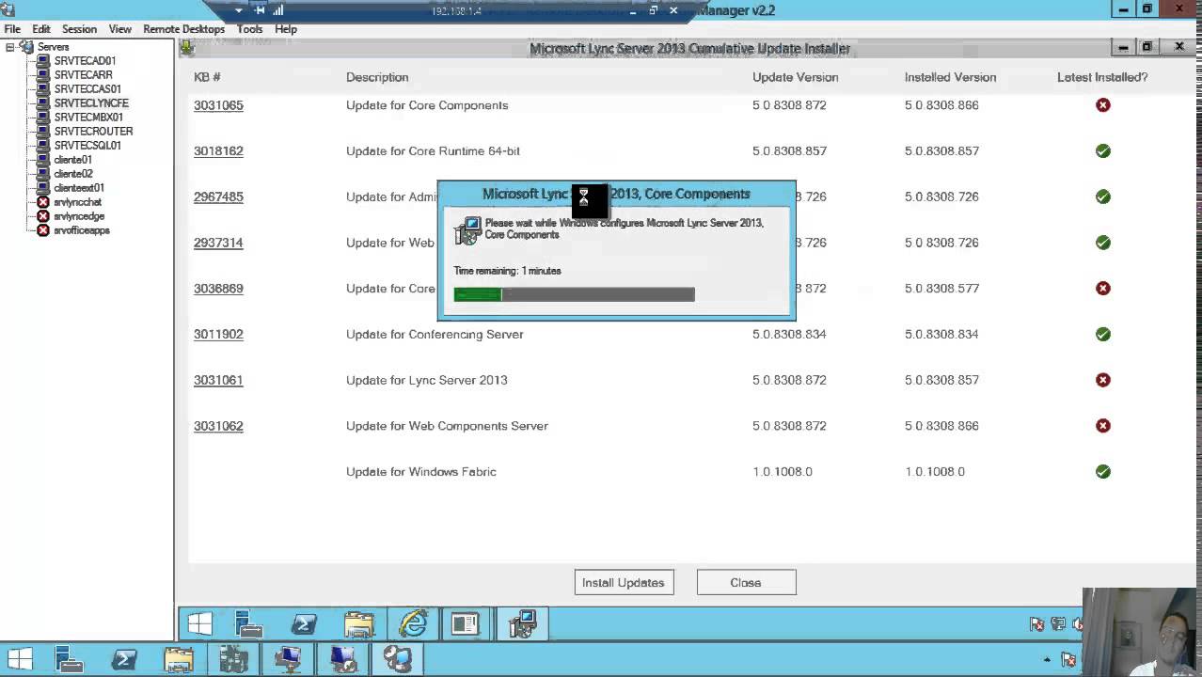Select server SRVTECARR in the tree
The width and height of the screenshot is (1202, 677).
pyautogui.click(x=83, y=75)
